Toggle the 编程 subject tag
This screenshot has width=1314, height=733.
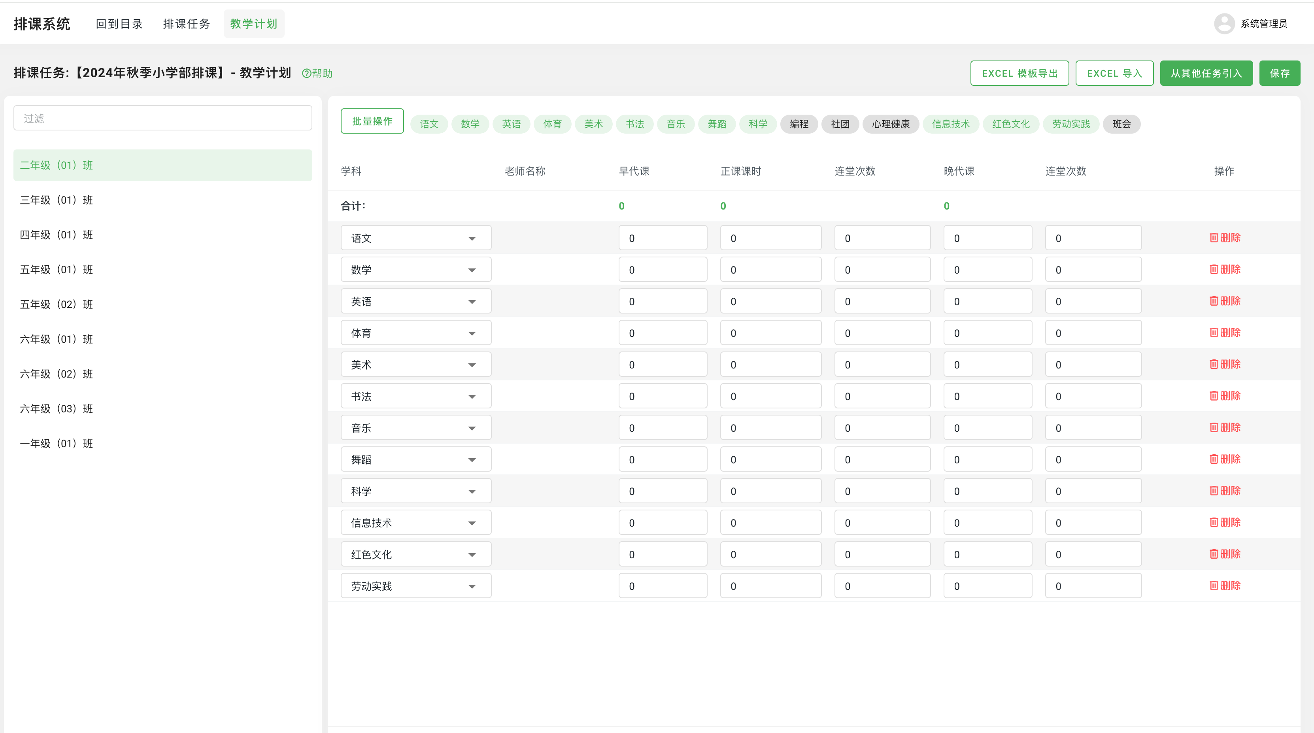point(799,124)
